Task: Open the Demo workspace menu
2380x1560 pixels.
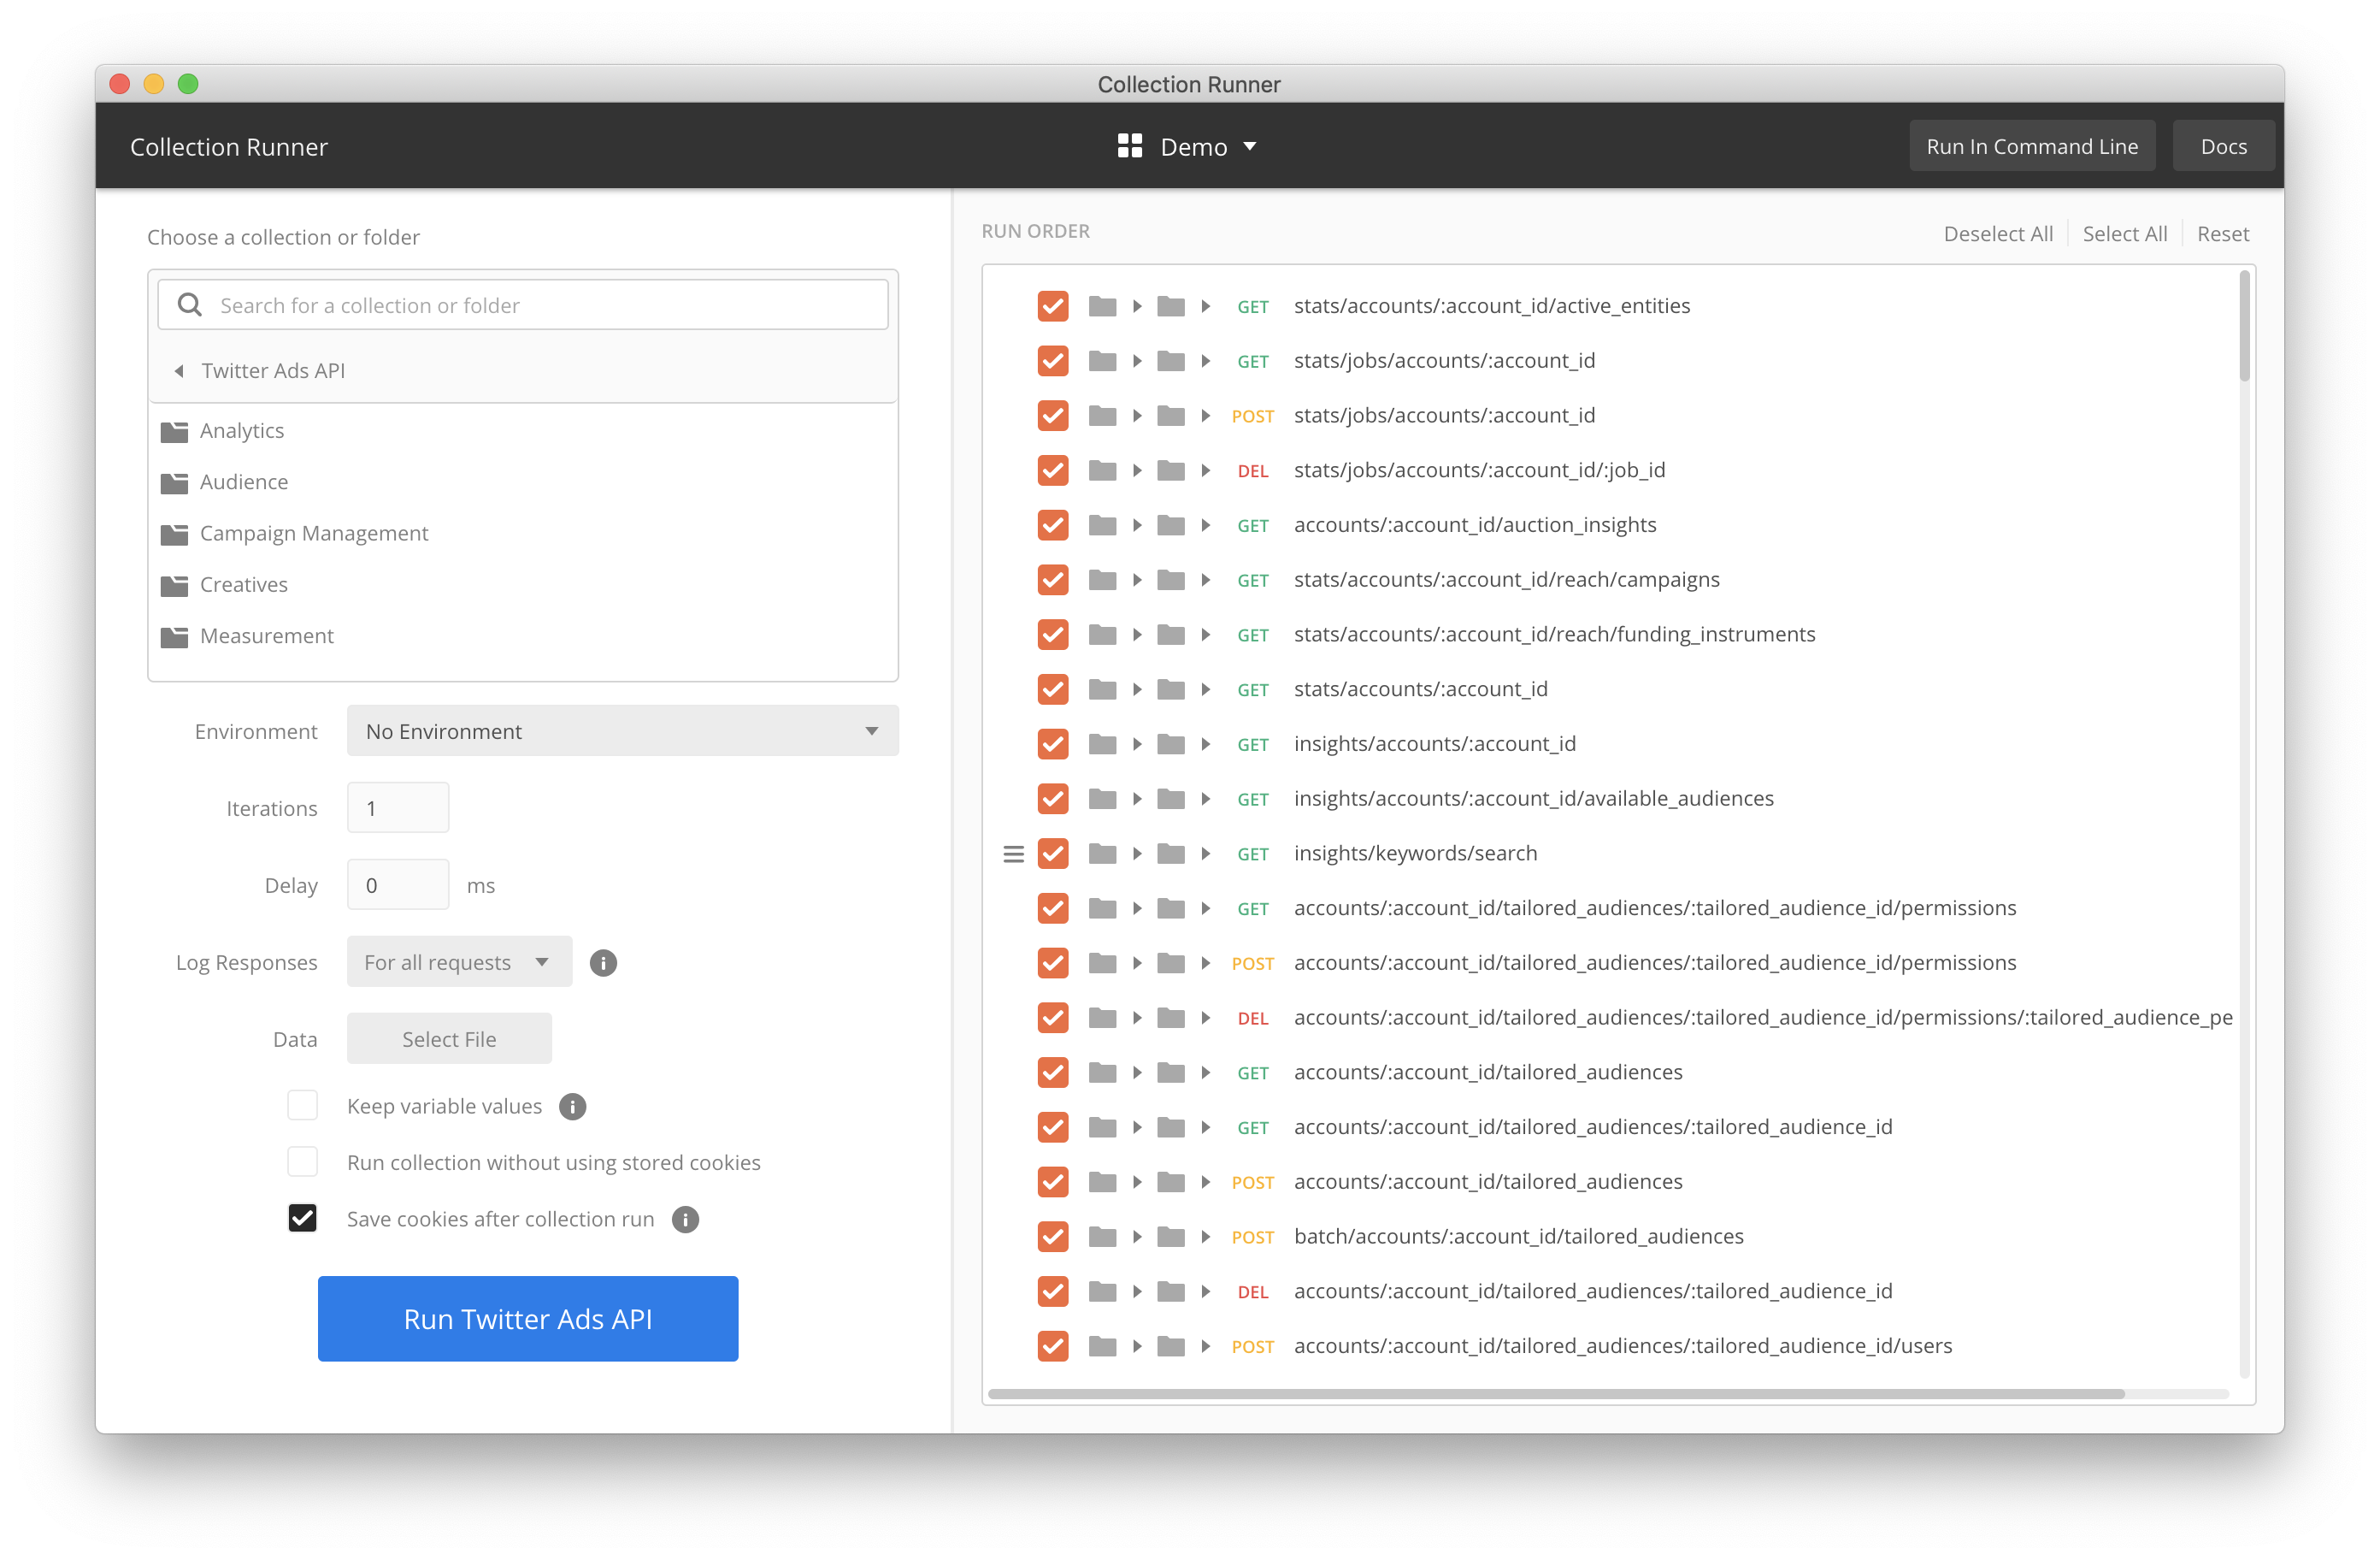Action: 1195,145
